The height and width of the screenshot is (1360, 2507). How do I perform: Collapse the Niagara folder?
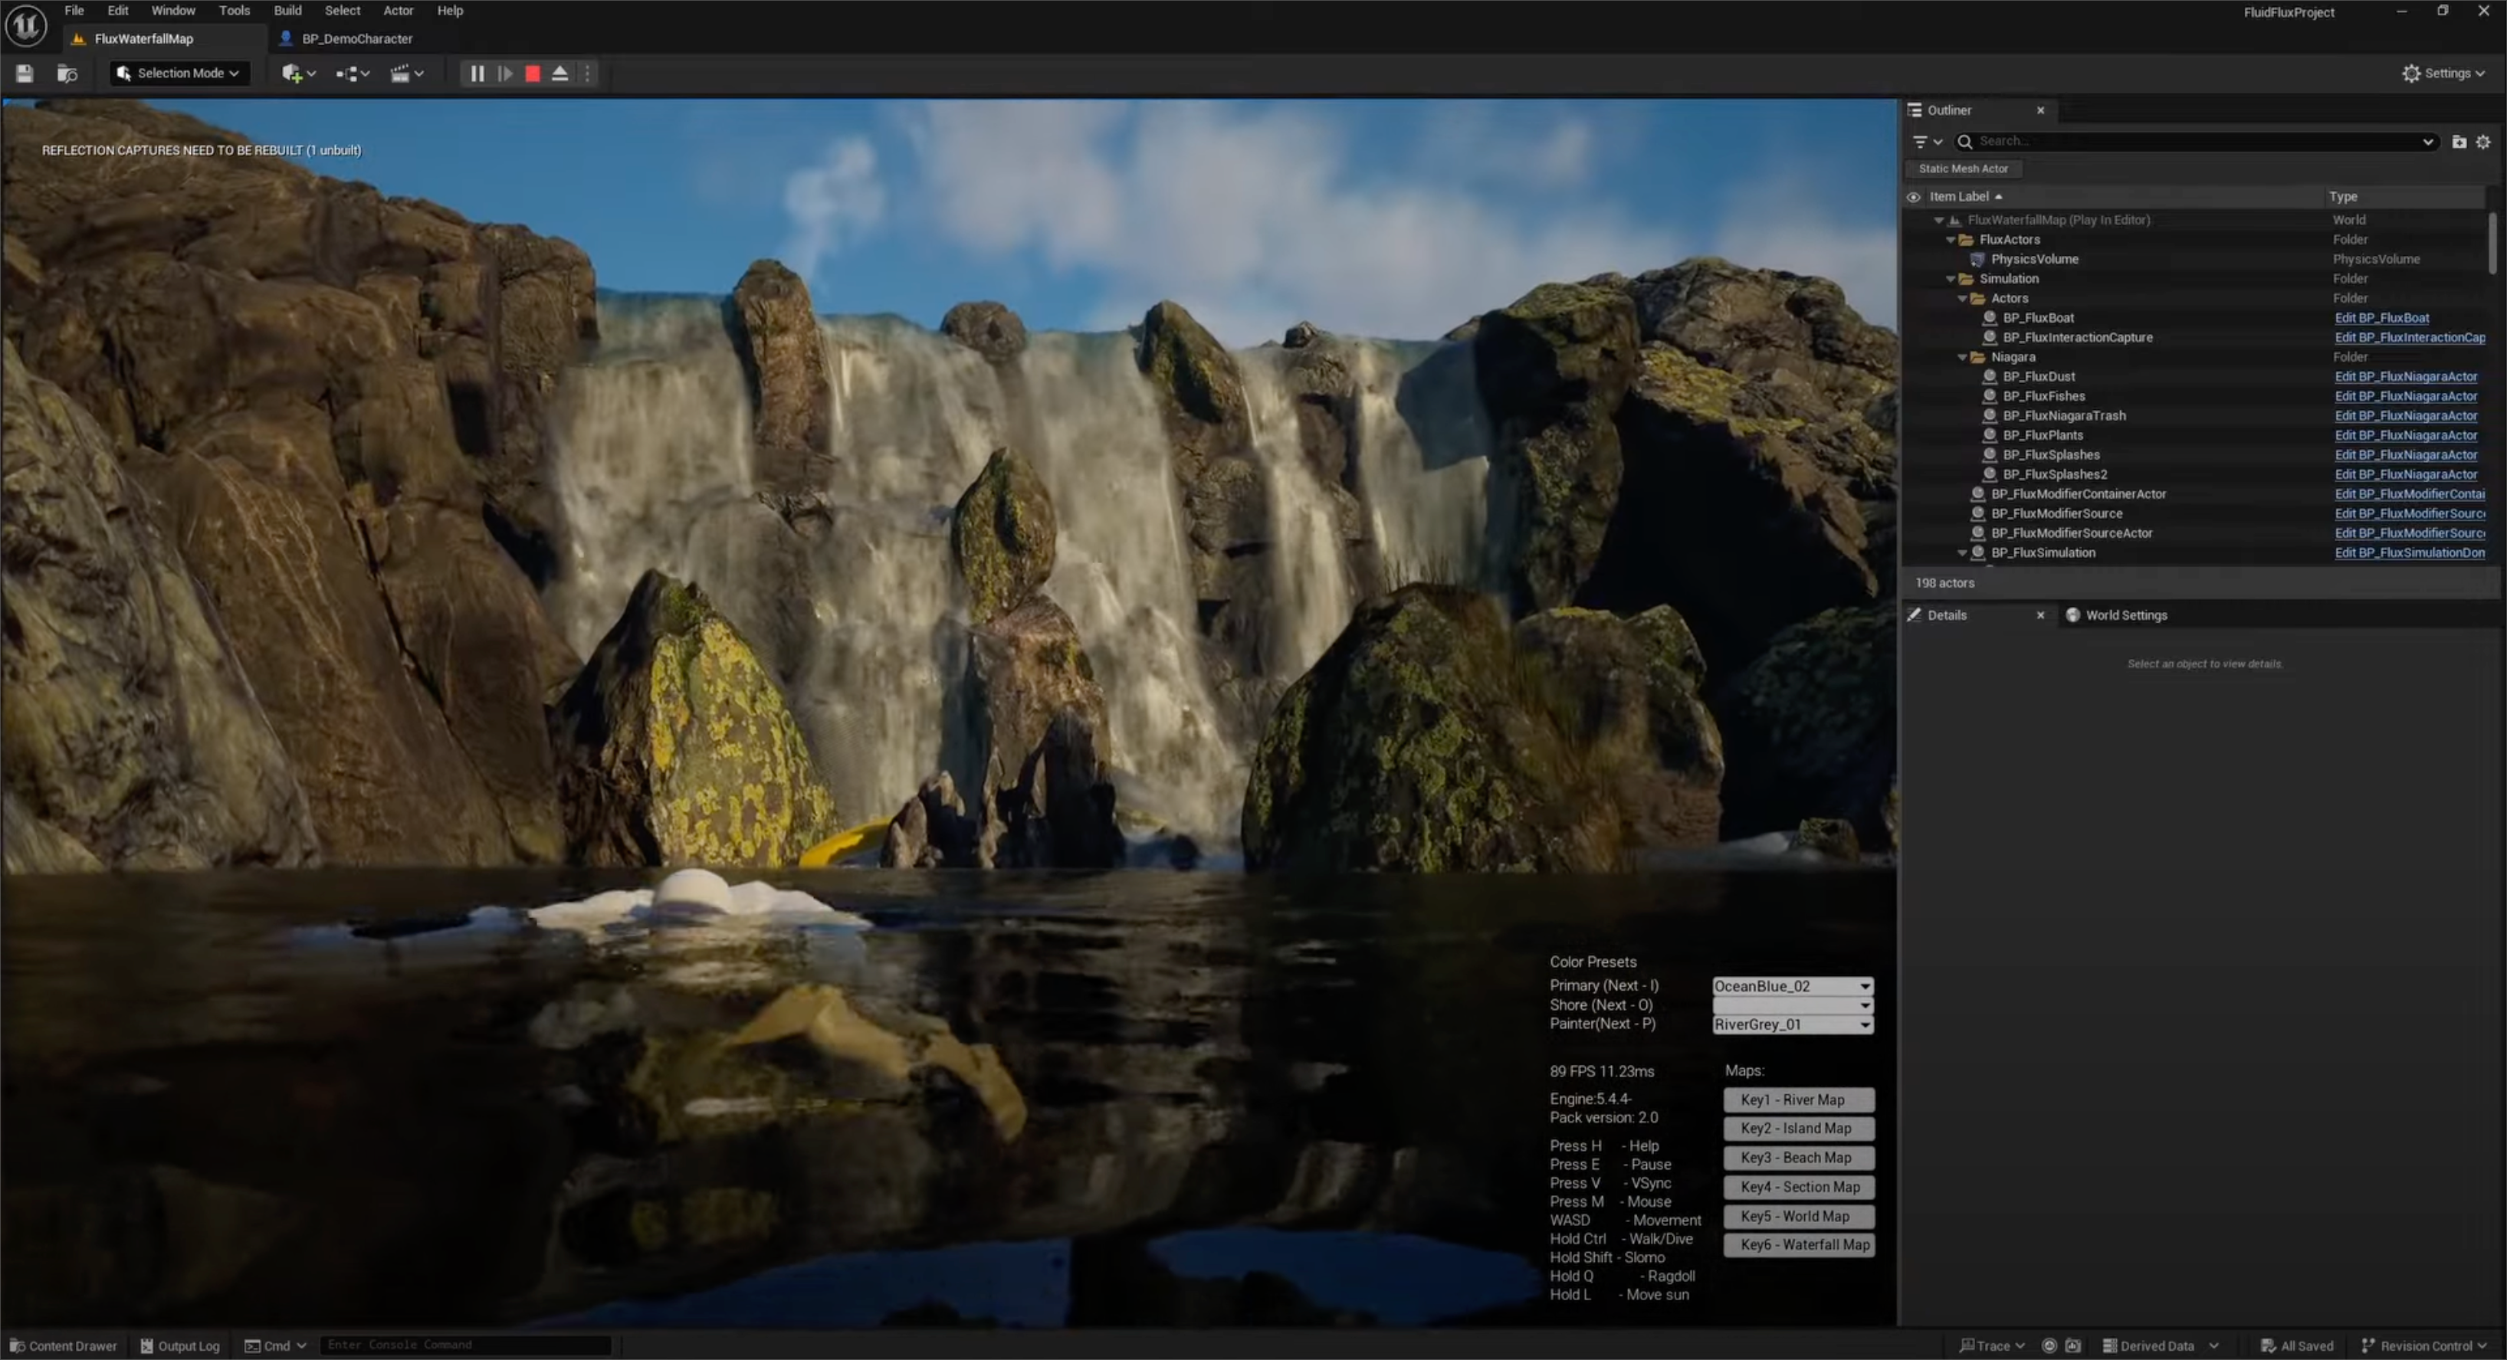(1962, 357)
